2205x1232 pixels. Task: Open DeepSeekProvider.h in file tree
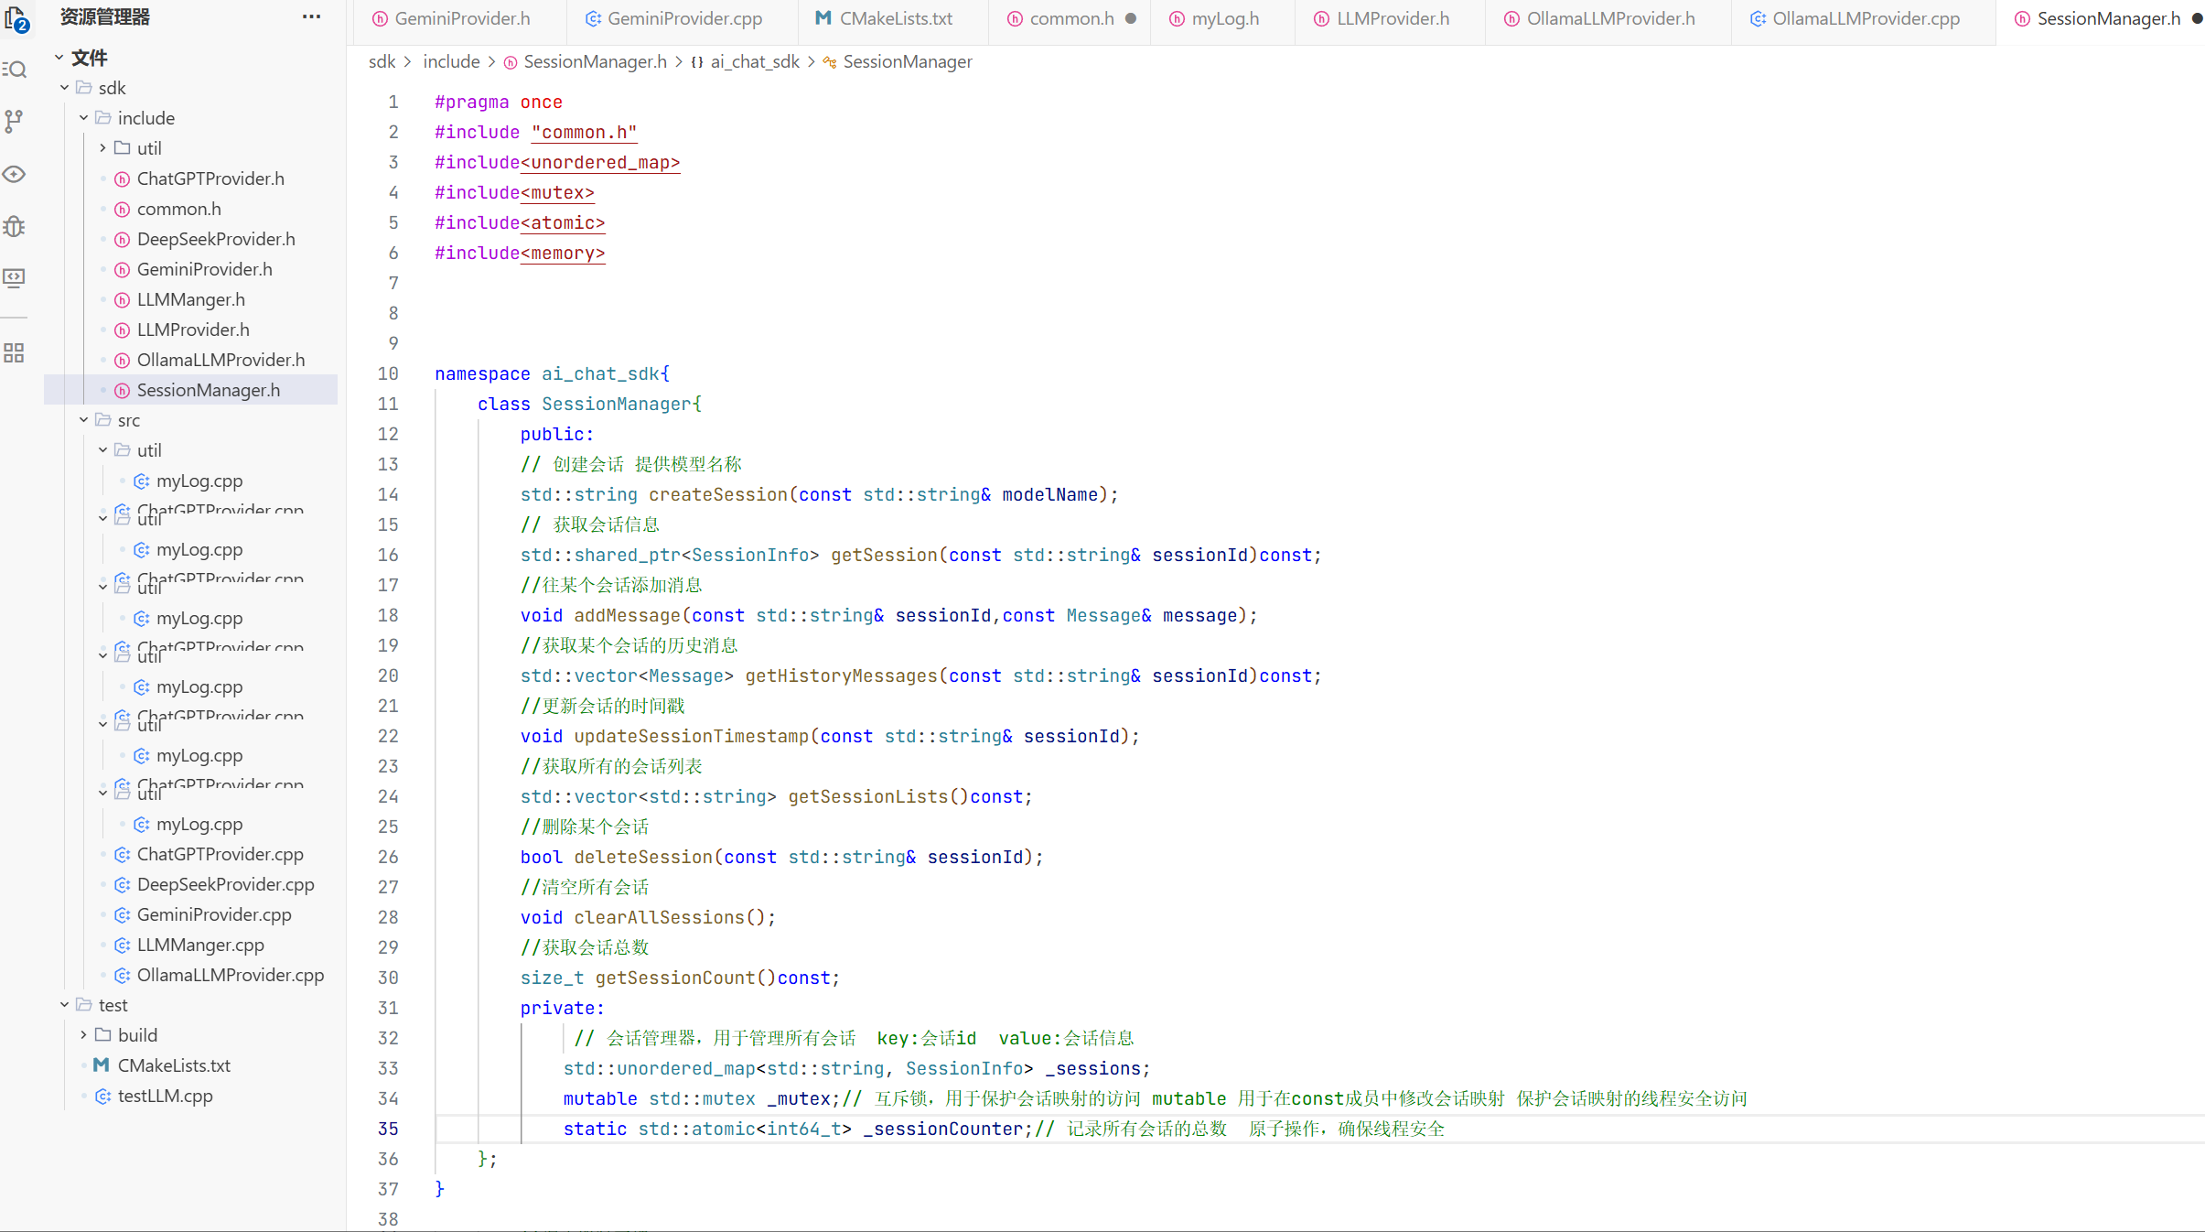(x=216, y=239)
